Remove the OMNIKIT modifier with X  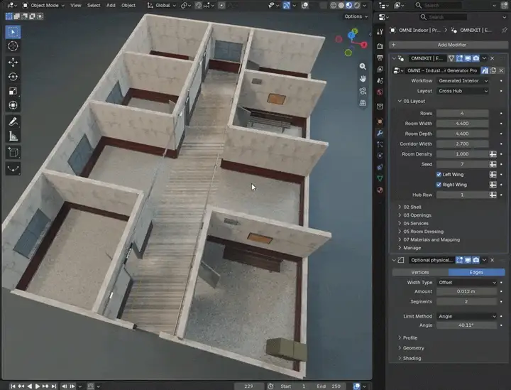pos(493,58)
